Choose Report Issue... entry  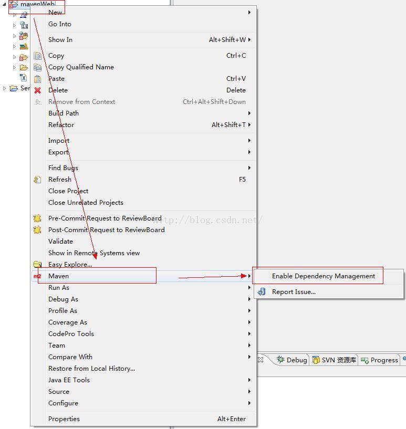(294, 292)
